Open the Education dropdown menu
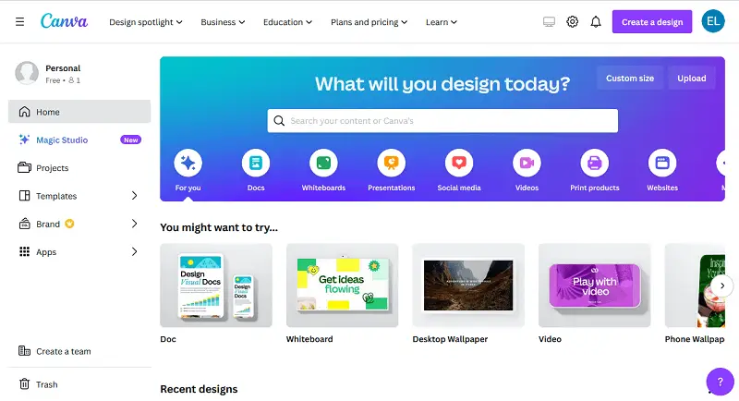Screen dimensions: 739x401 coord(287,22)
